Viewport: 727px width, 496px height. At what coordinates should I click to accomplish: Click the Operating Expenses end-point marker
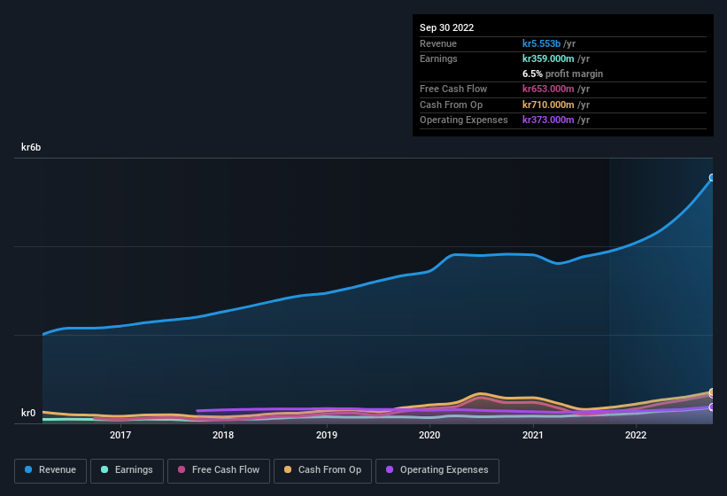712,407
